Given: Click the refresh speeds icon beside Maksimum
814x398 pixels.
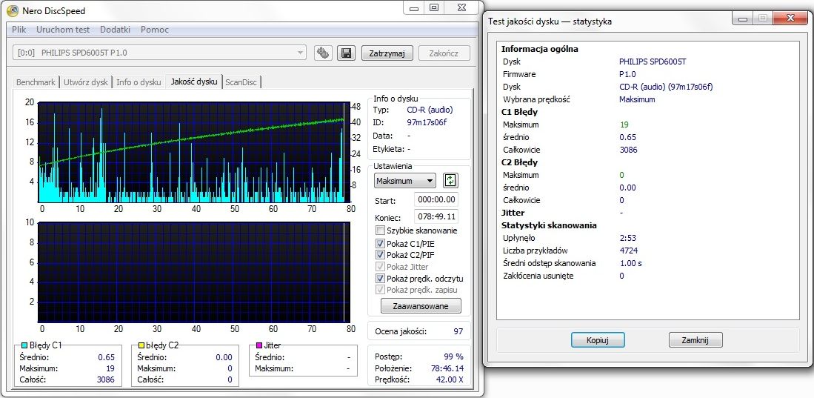Looking at the screenshot, I should (450, 181).
